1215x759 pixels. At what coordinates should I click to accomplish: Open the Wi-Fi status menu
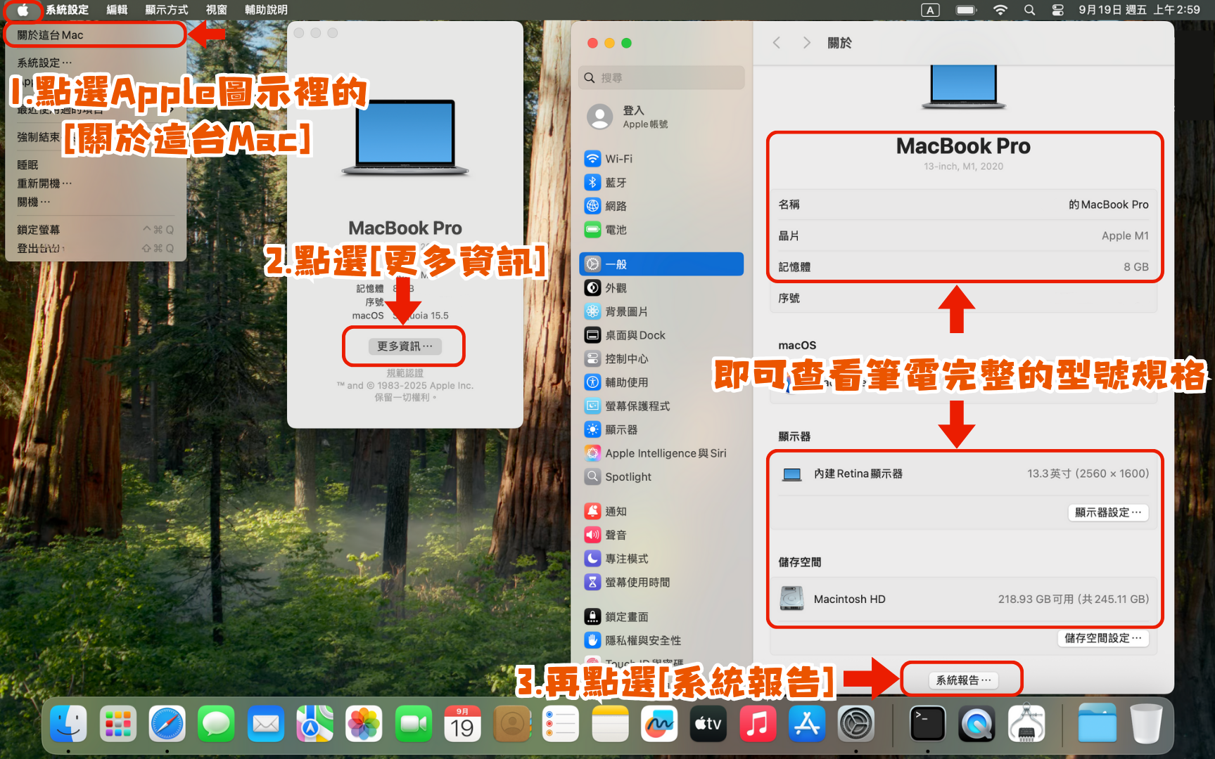coord(1000,10)
